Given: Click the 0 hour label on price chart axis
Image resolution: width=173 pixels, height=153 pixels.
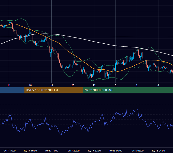Looking at the screenshot, I should [x=116, y=85].
